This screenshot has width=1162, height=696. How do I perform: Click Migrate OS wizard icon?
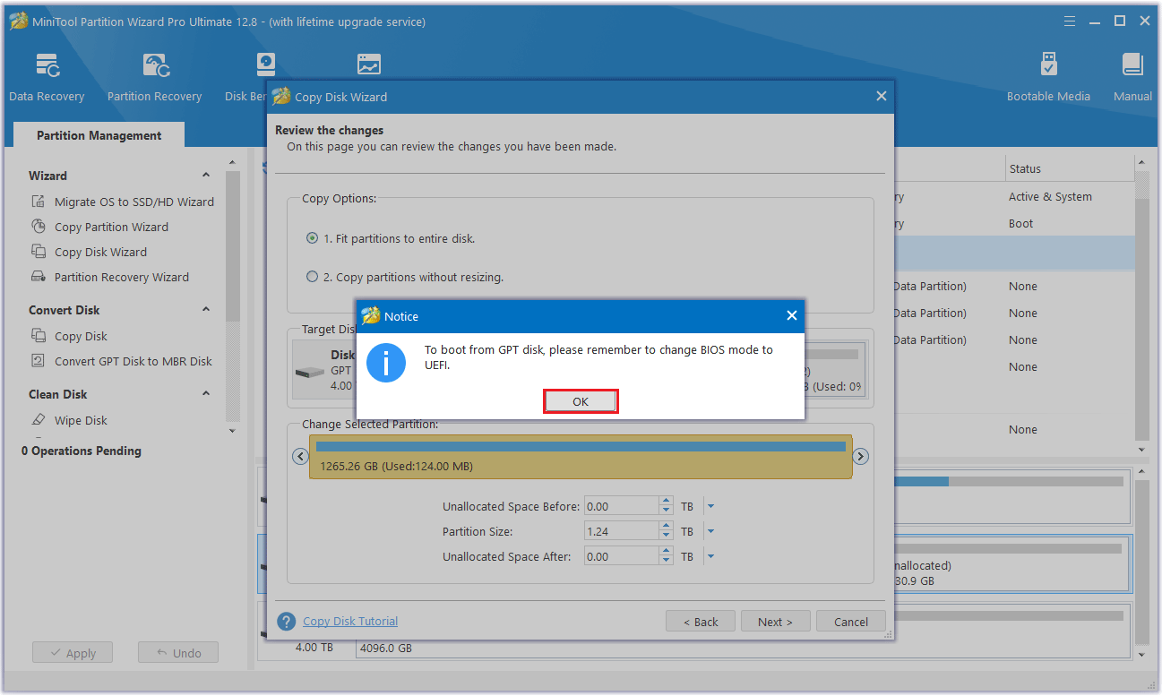[x=39, y=202]
